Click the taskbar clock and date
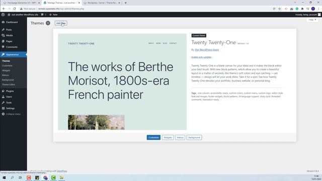The image size is (322, 181). [x=316, y=177]
